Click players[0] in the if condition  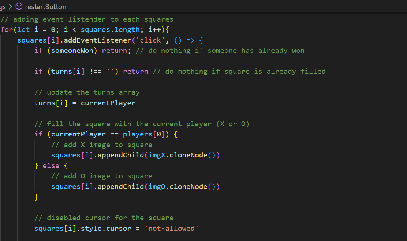(144, 134)
